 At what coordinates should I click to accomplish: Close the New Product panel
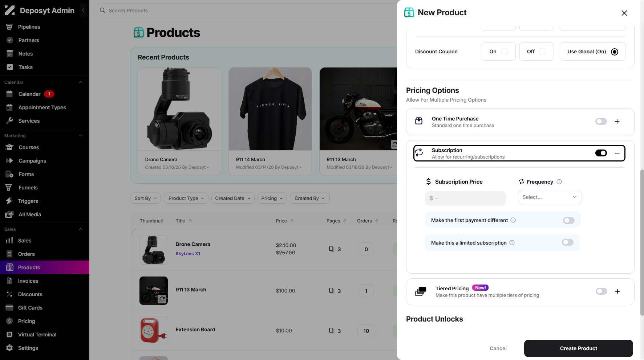(x=624, y=13)
